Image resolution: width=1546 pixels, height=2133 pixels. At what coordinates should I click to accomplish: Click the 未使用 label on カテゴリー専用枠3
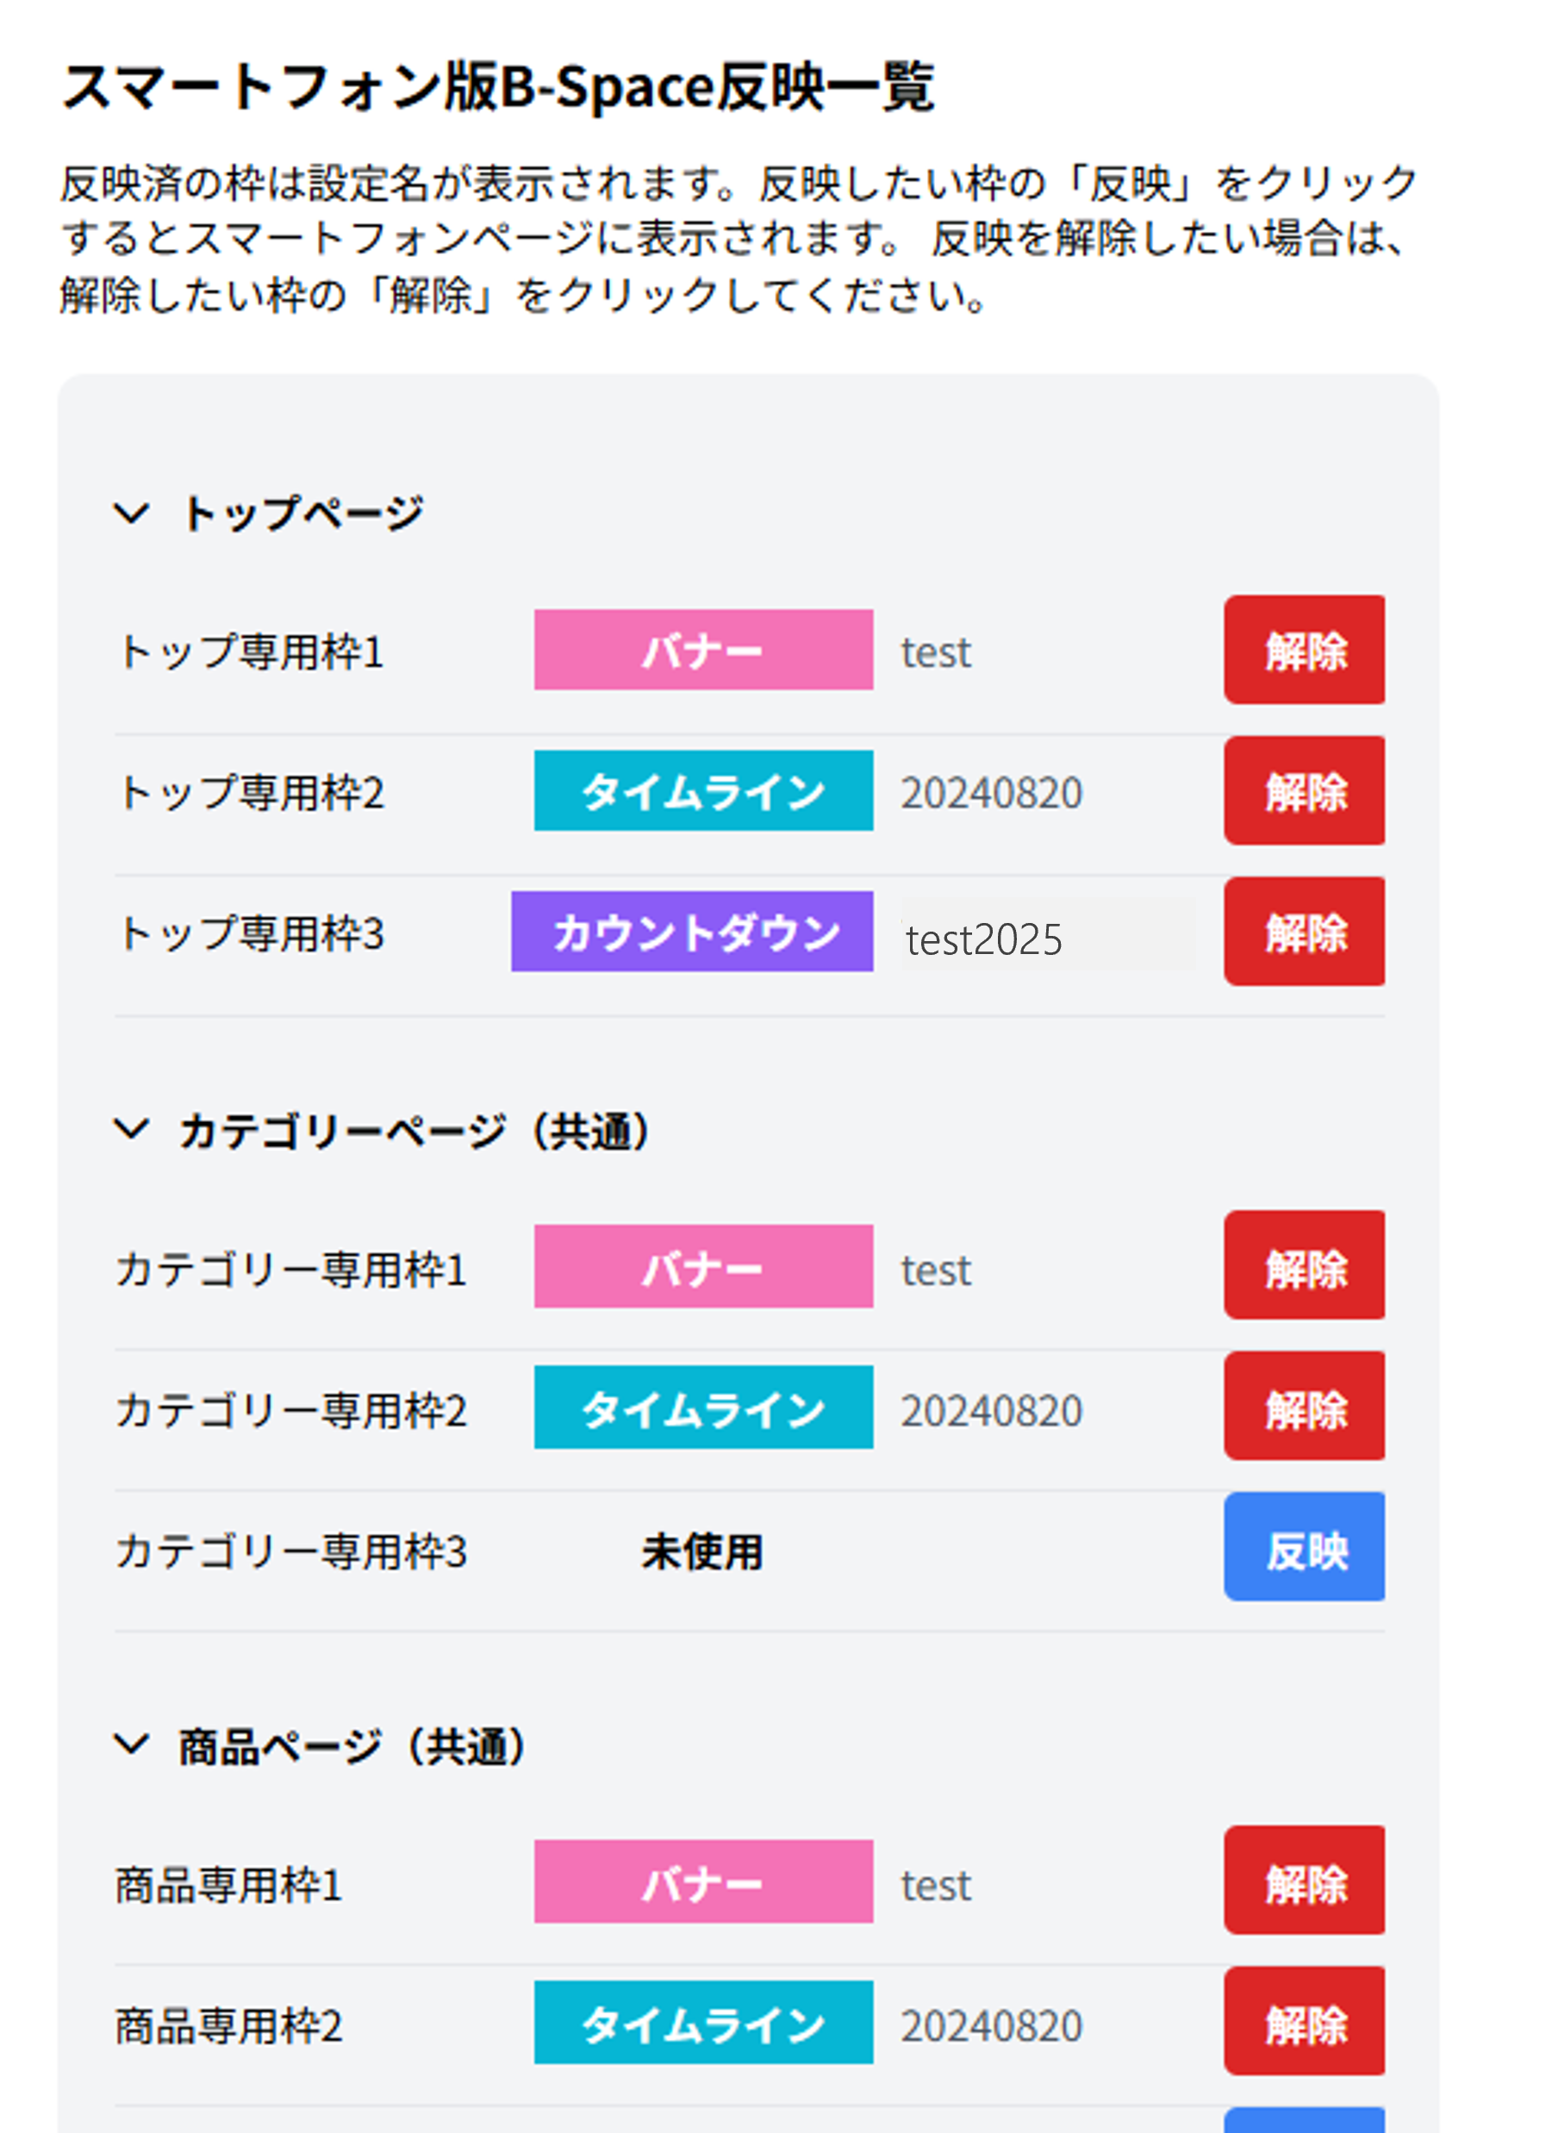pyautogui.click(x=701, y=1551)
